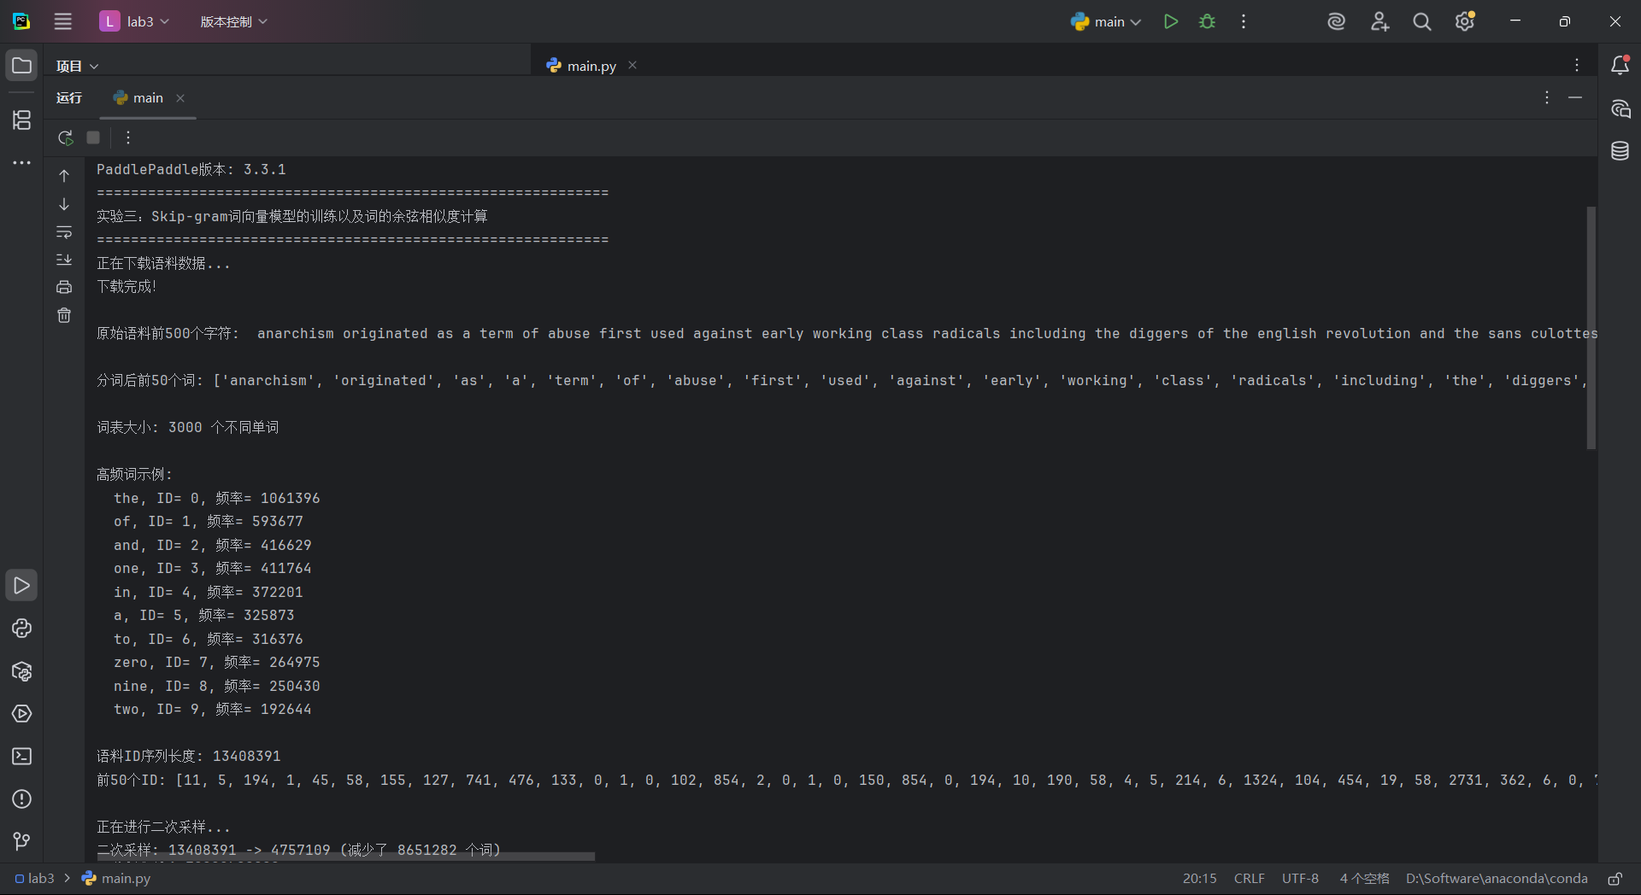
Task: Click main.py breadcrumb in status bar
Action: (x=116, y=878)
